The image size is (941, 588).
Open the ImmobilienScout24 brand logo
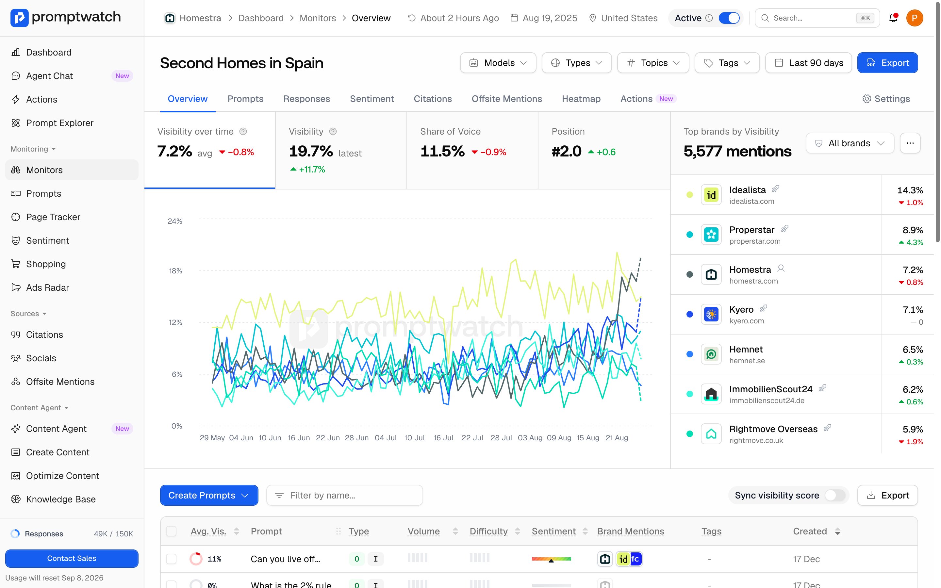711,394
